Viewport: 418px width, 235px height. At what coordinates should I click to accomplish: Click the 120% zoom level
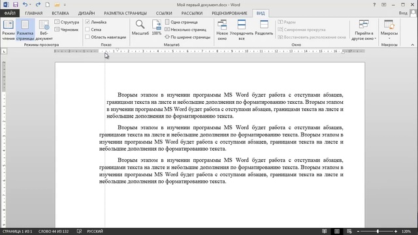pyautogui.click(x=406, y=231)
